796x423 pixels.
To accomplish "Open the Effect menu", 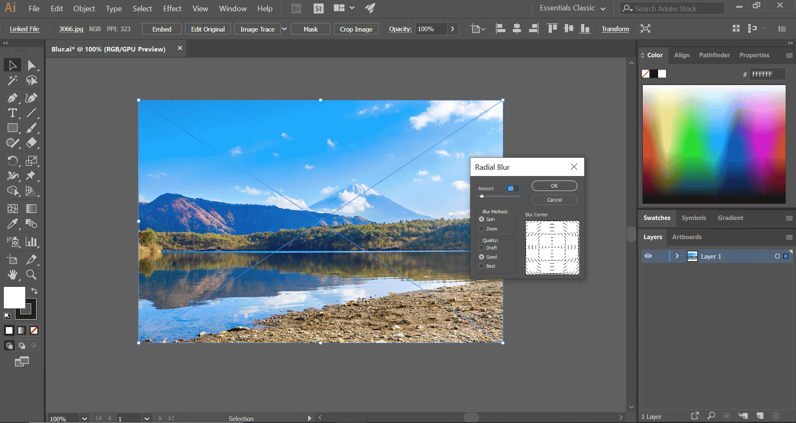I will coord(172,8).
